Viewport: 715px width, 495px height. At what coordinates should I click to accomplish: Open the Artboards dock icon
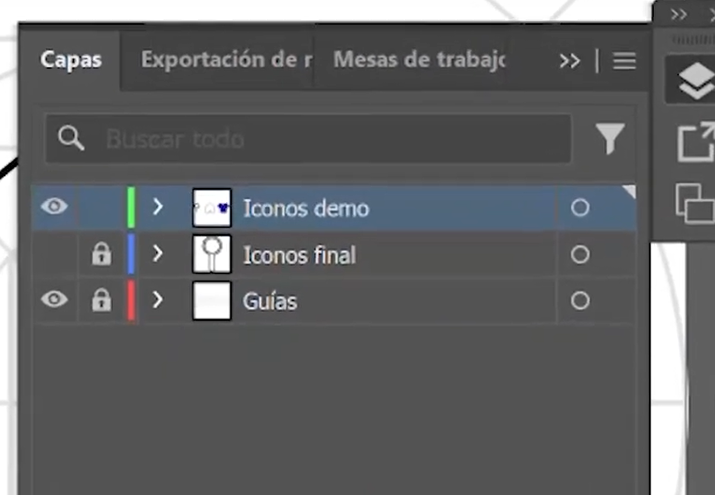pos(695,202)
